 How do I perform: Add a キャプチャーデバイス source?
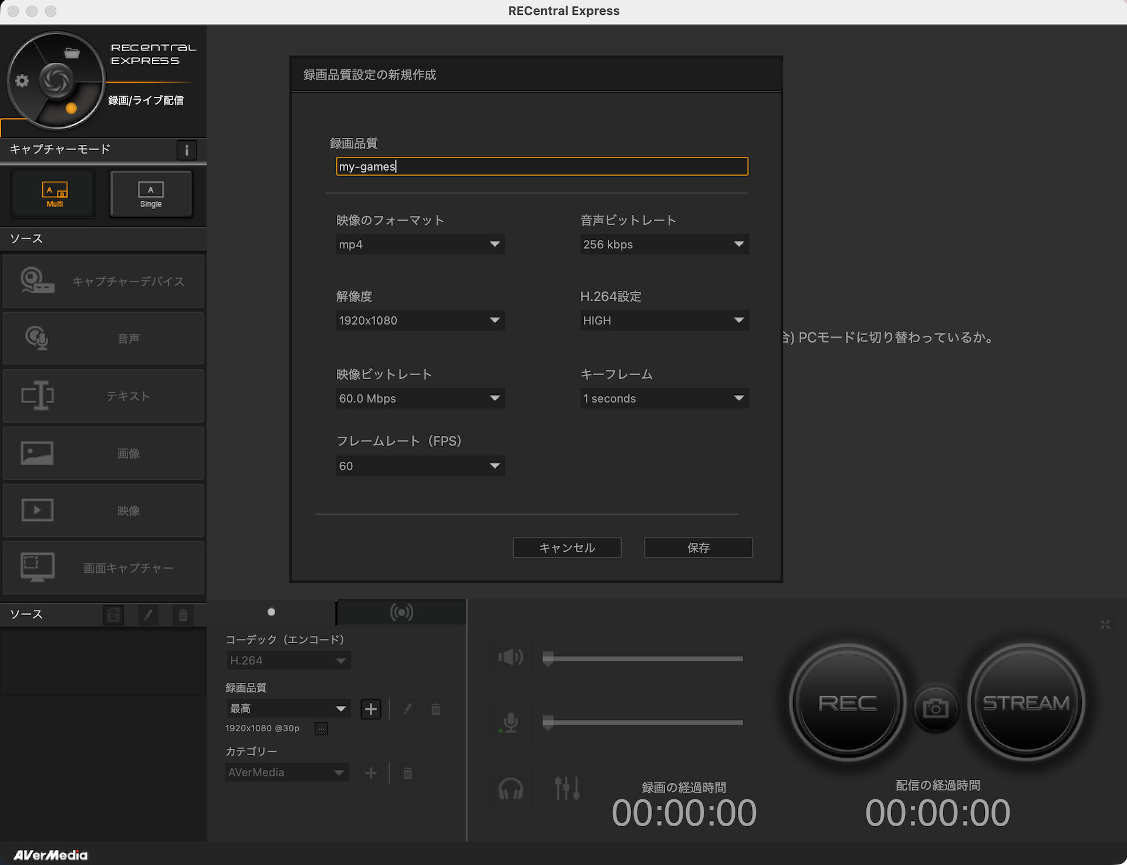103,281
